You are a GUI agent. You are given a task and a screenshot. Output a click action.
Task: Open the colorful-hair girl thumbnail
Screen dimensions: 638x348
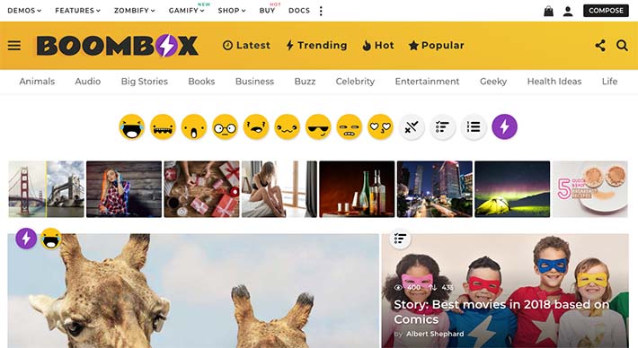coord(124,189)
